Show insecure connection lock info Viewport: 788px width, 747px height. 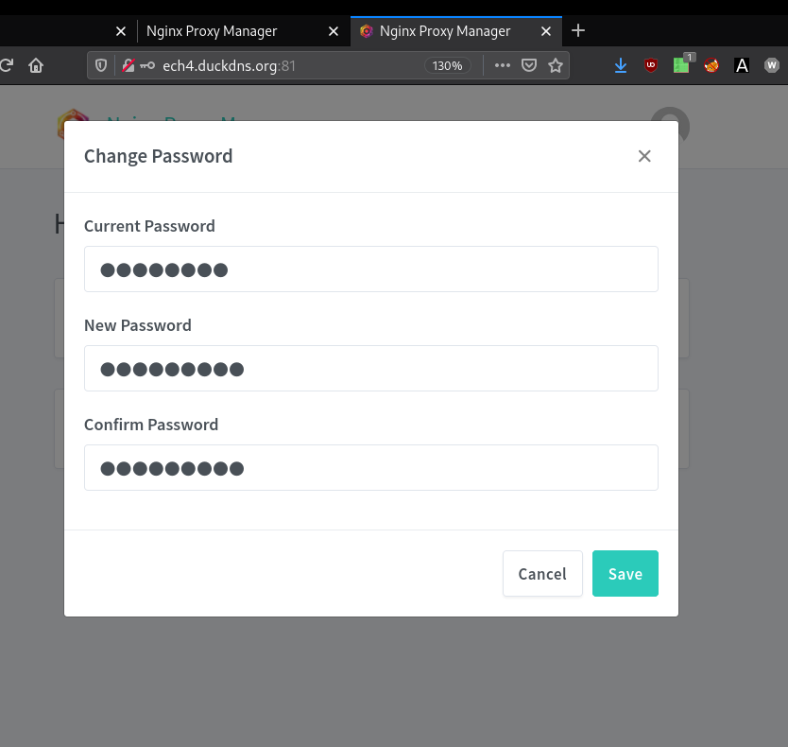[125, 65]
